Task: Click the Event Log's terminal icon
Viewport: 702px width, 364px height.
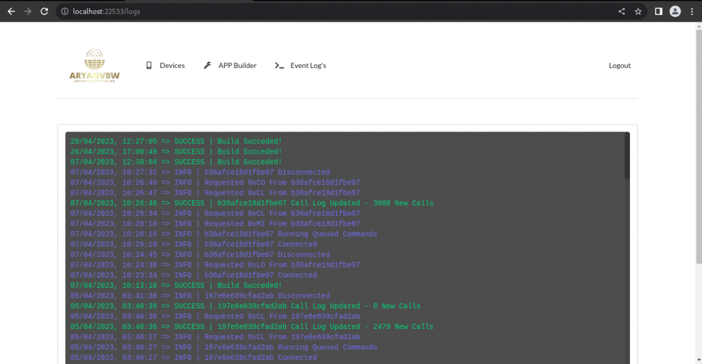Action: [x=279, y=66]
